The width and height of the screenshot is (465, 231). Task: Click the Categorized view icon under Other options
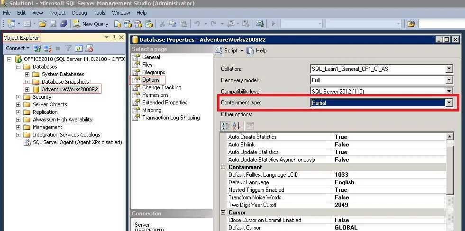click(225, 126)
